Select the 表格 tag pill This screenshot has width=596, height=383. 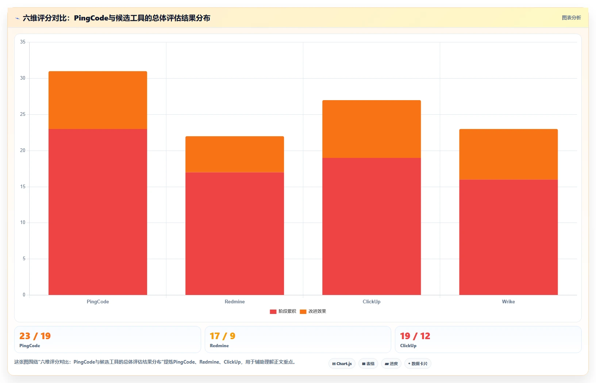coord(368,364)
